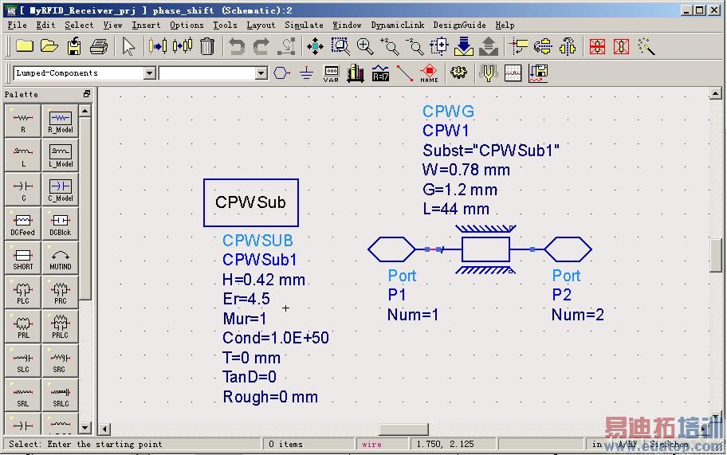Image resolution: width=727 pixels, height=455 pixels.
Task: Open the Insert menu
Action: [x=146, y=25]
